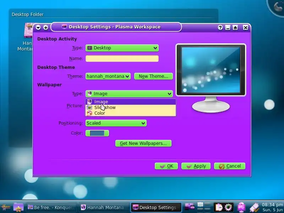Click the plus icon in the title bar

(x=46, y=28)
